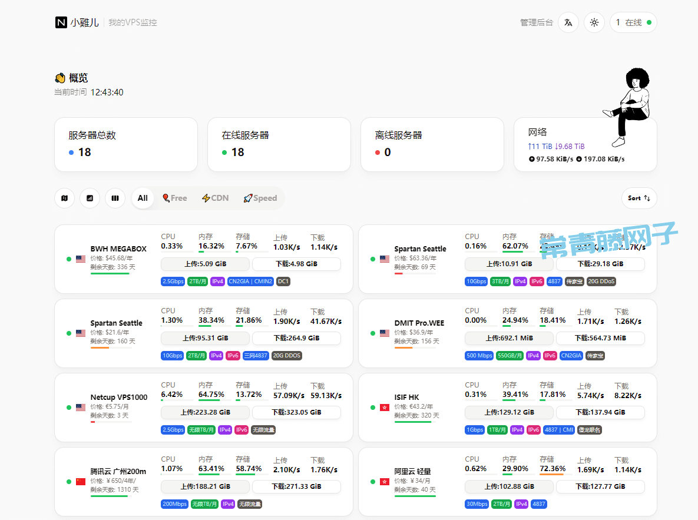Click the 200Mbps tag
Screen dimensions: 698x520
pos(174,505)
